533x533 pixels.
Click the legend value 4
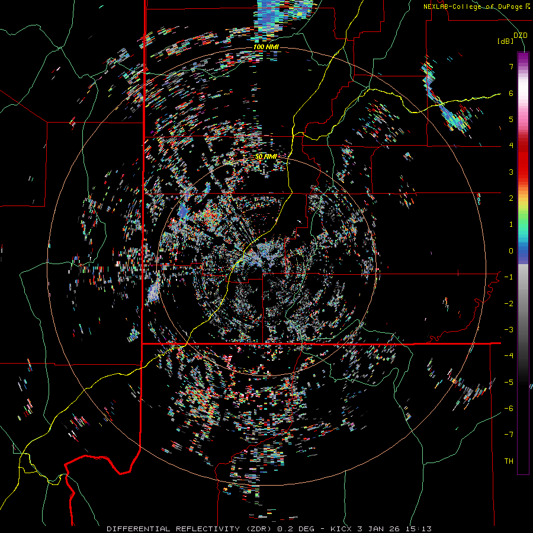click(x=511, y=146)
